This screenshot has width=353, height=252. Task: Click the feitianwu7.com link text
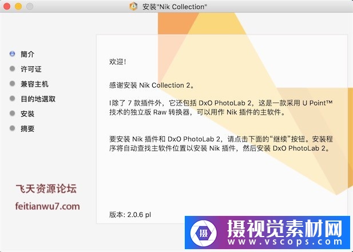pyautogui.click(x=47, y=207)
